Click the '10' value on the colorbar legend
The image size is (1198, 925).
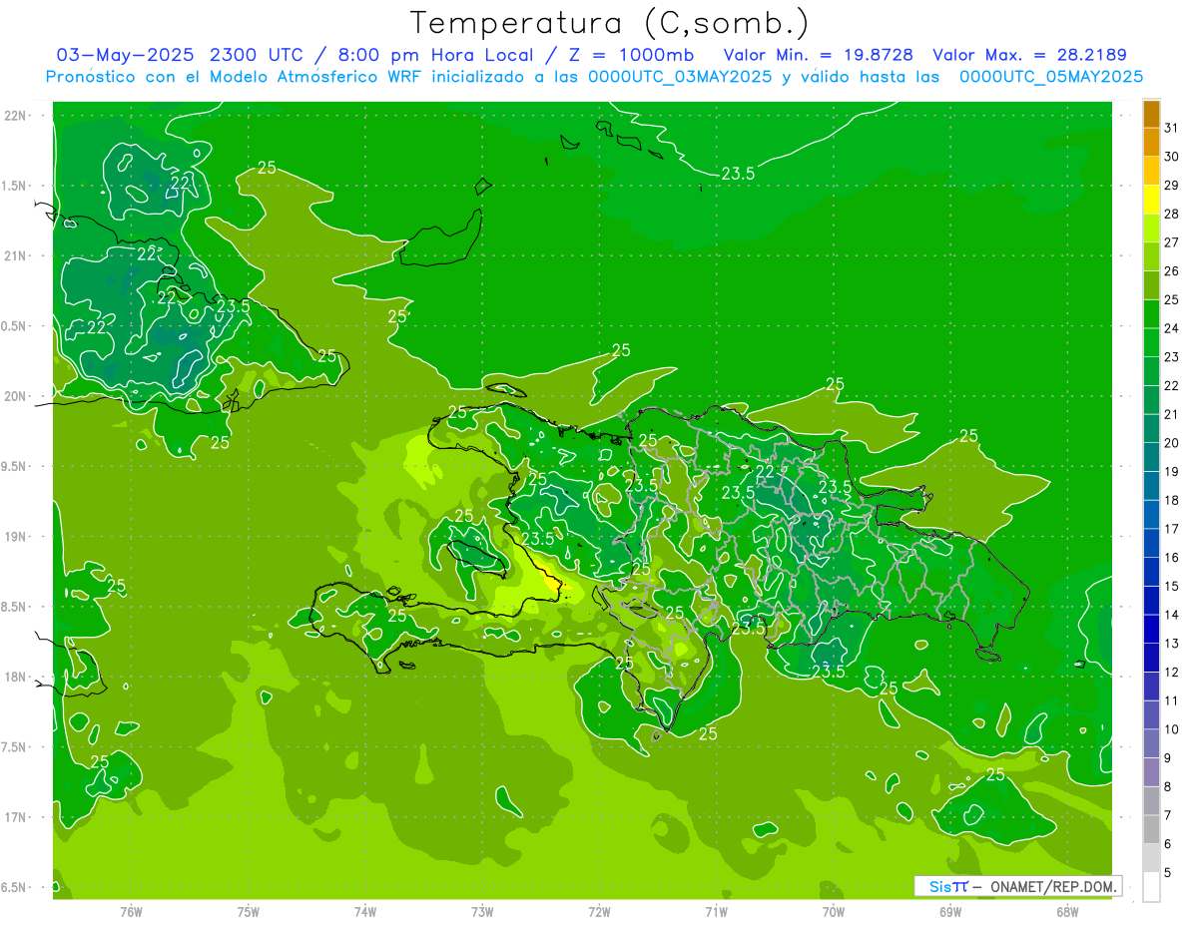pos(1172,729)
